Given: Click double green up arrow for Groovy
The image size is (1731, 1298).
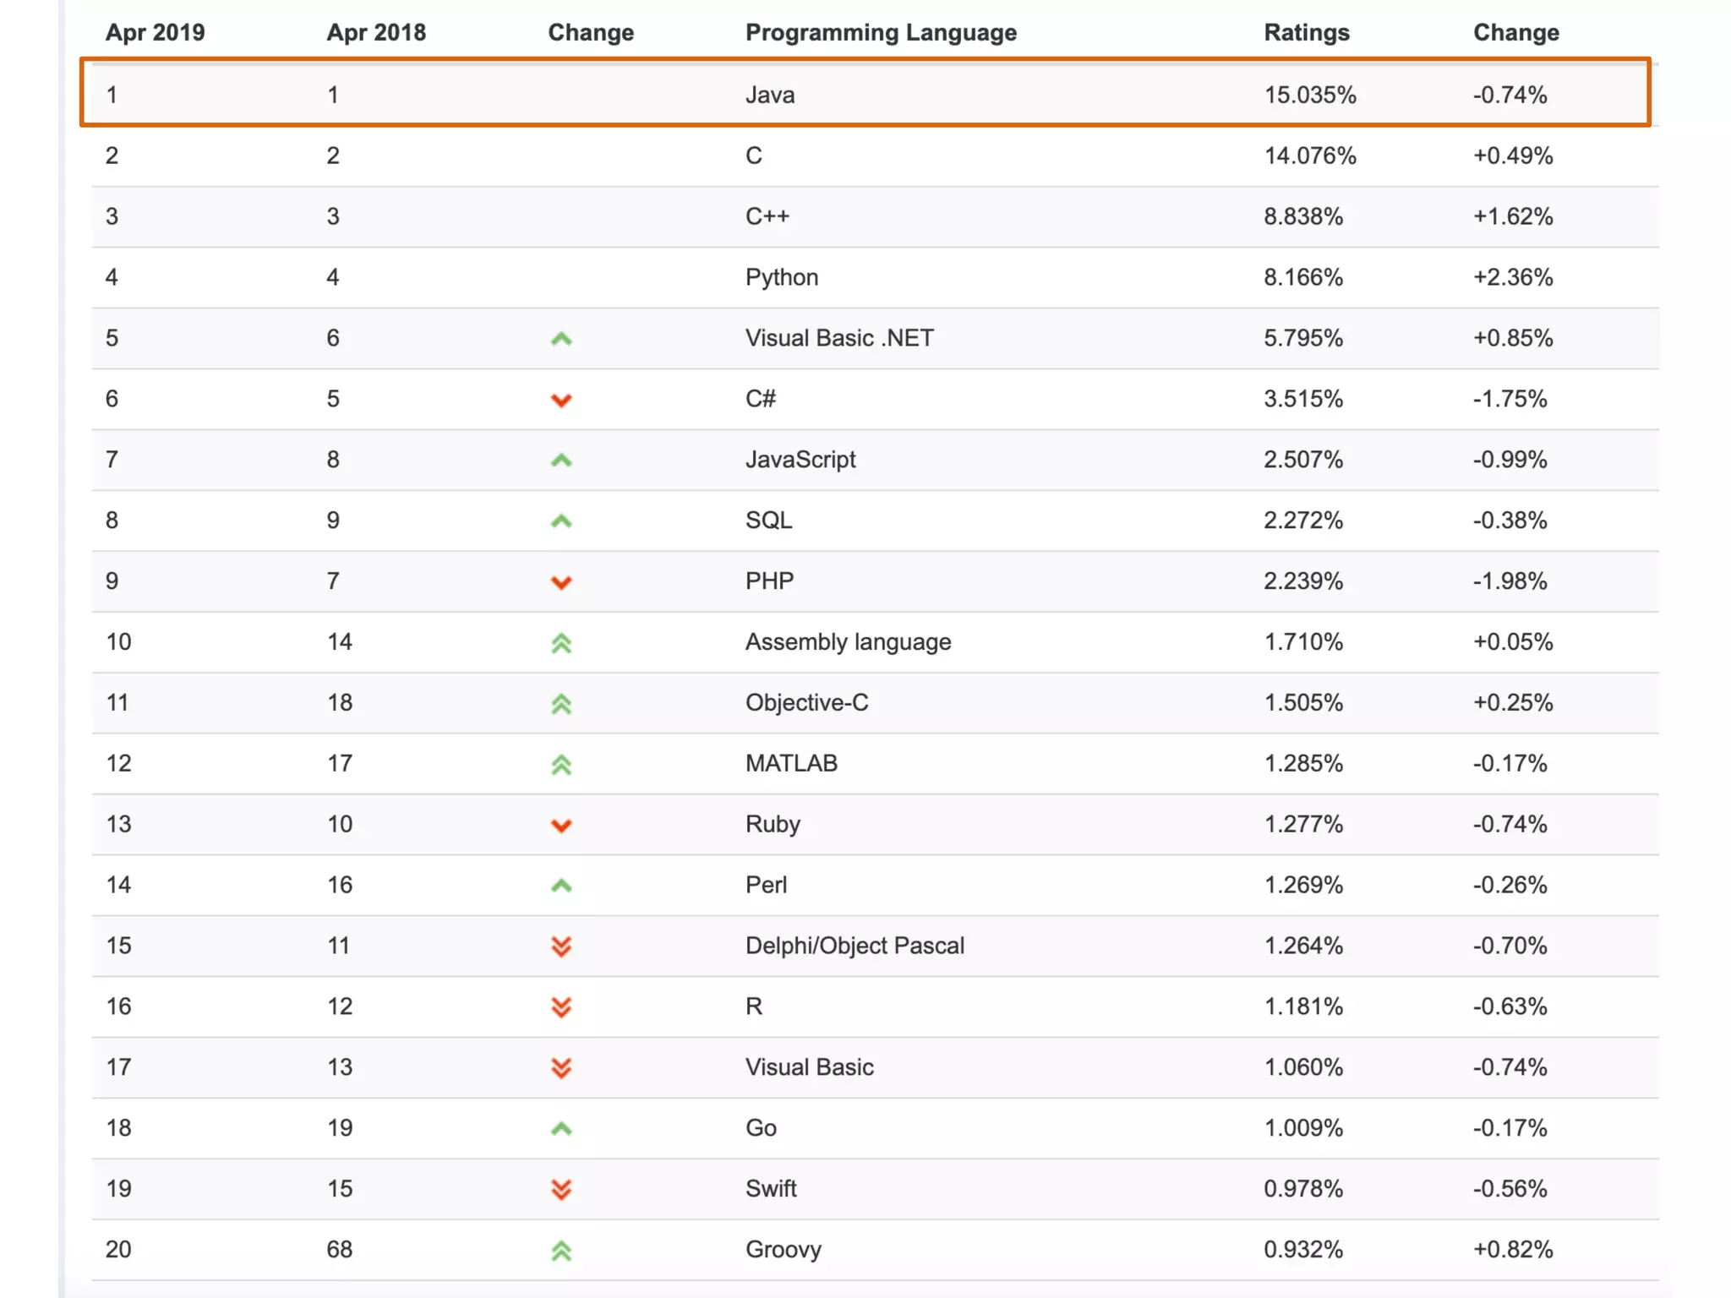Looking at the screenshot, I should tap(561, 1251).
